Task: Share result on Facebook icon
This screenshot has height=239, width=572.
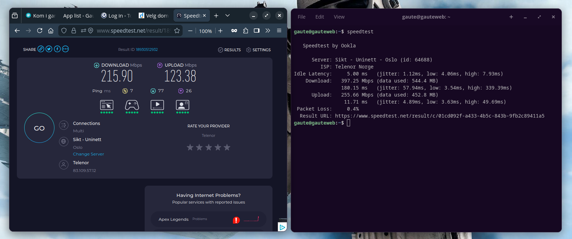Action: [57, 49]
